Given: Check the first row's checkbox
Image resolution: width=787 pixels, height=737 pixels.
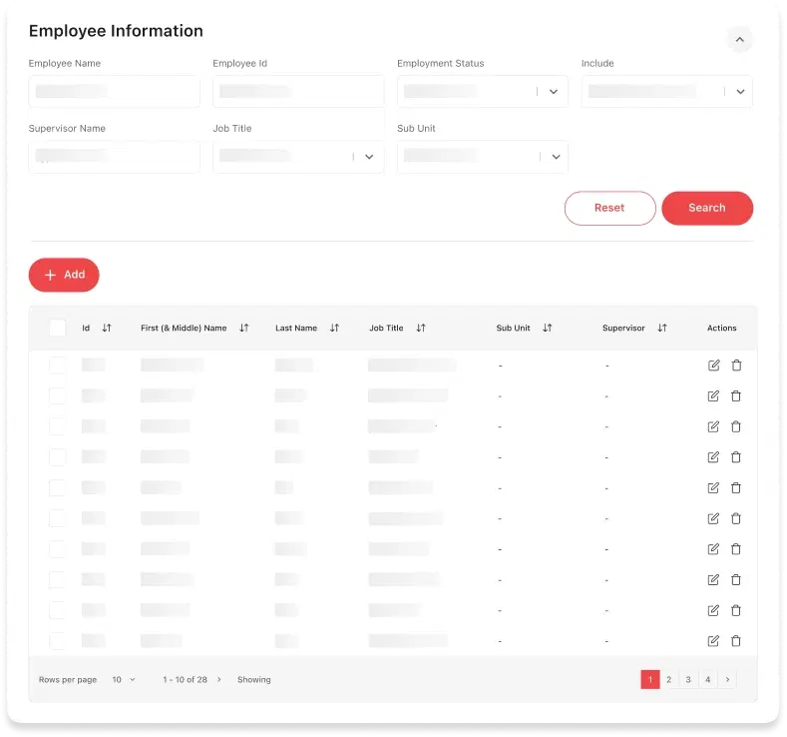Looking at the screenshot, I should tap(58, 366).
